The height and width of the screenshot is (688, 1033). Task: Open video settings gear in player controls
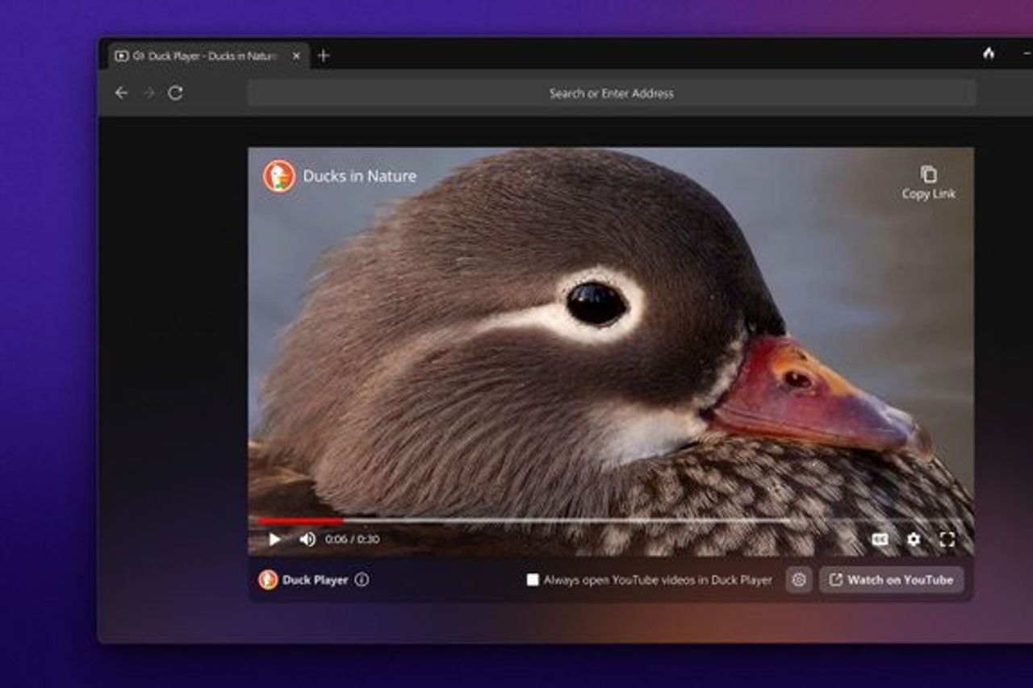(x=914, y=540)
